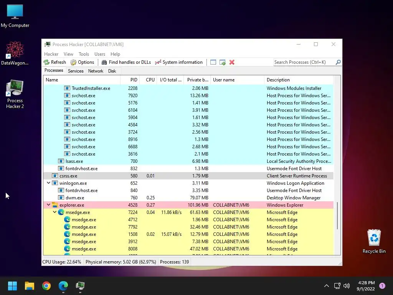Select the Processes tab
Screen dimensions: 393x295
click(54, 71)
